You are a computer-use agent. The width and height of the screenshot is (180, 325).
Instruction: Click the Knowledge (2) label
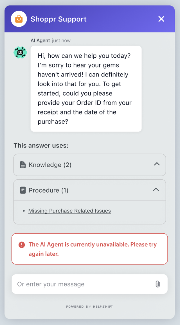pyautogui.click(x=50, y=165)
